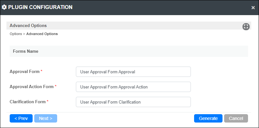
Task: Click the PLUGIN CONFIGURATION title text
Action: point(40,7)
